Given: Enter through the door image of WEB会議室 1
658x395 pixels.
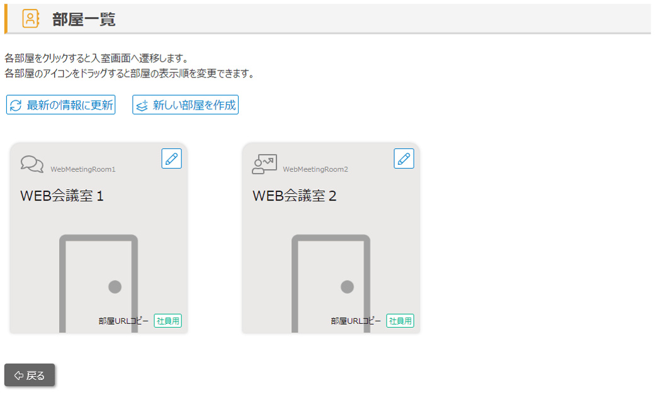Looking at the screenshot, I should point(98,283).
